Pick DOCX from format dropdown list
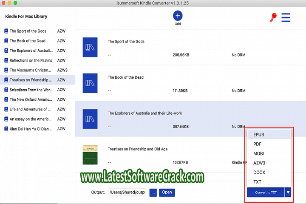Viewport: 306px width, 204px height. pyautogui.click(x=258, y=172)
